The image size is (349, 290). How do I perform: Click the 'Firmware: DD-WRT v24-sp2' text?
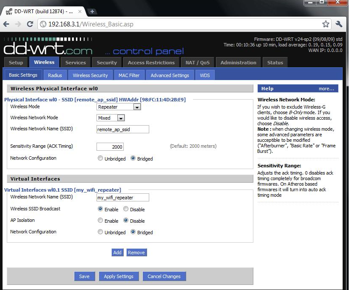coord(298,39)
